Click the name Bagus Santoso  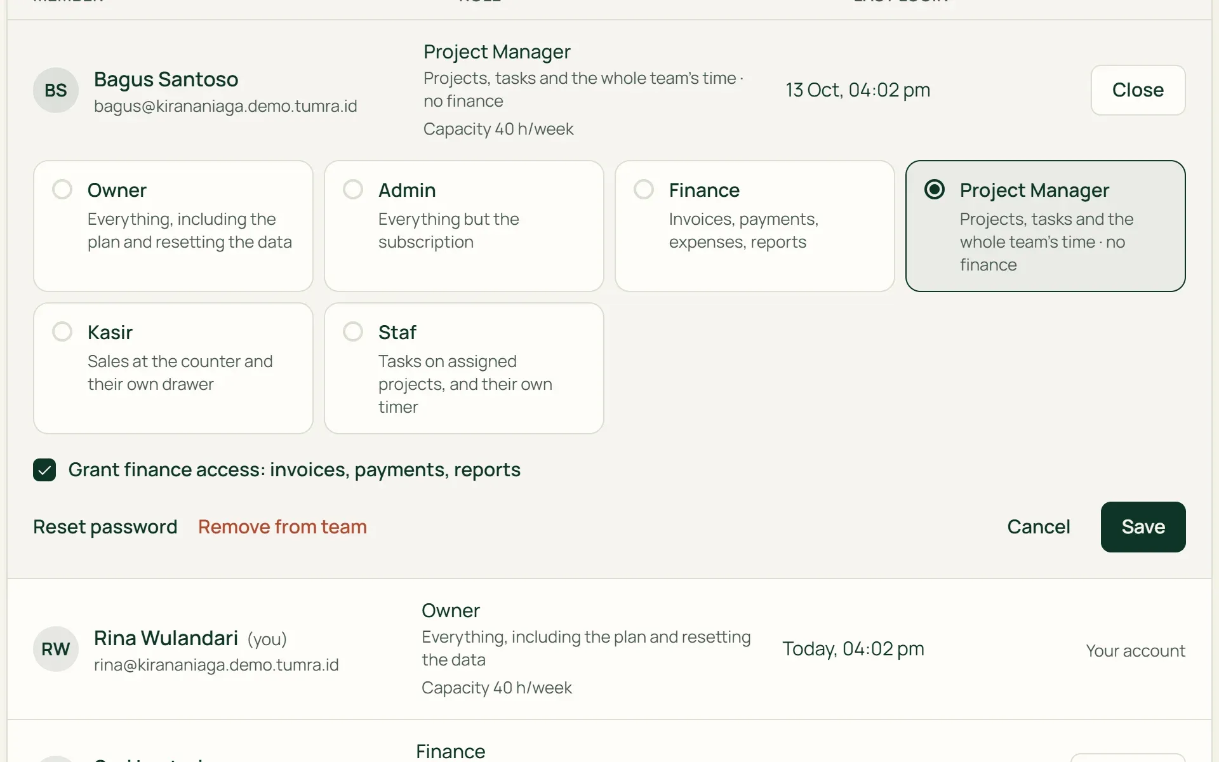(166, 79)
